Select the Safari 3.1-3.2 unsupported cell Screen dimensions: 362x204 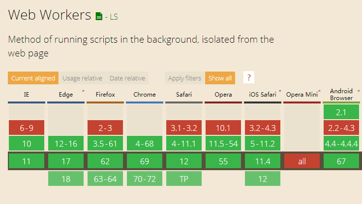[184, 127]
